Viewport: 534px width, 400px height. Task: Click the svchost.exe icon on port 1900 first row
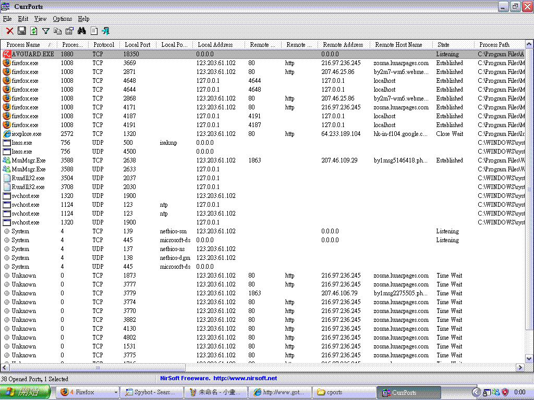pyautogui.click(x=6, y=196)
